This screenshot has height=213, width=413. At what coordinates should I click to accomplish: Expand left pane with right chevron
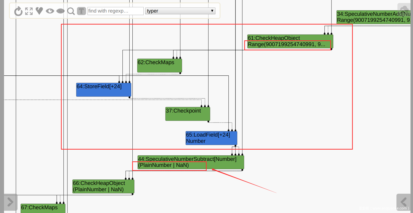pos(11,202)
